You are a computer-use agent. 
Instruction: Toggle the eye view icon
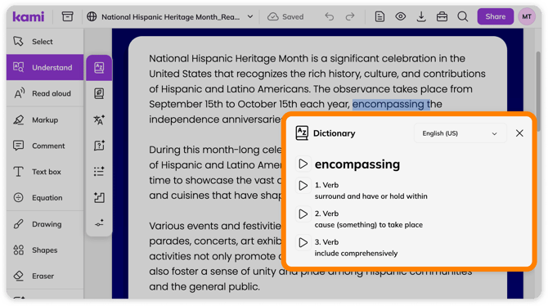[x=401, y=16]
